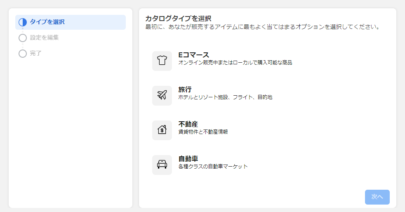Choose the house with dollar sign icon
Viewport: 405px width, 212px height.
[x=162, y=130]
